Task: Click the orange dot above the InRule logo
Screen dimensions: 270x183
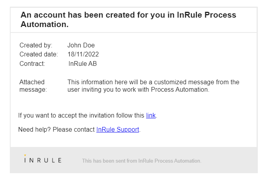Action: 25,155
